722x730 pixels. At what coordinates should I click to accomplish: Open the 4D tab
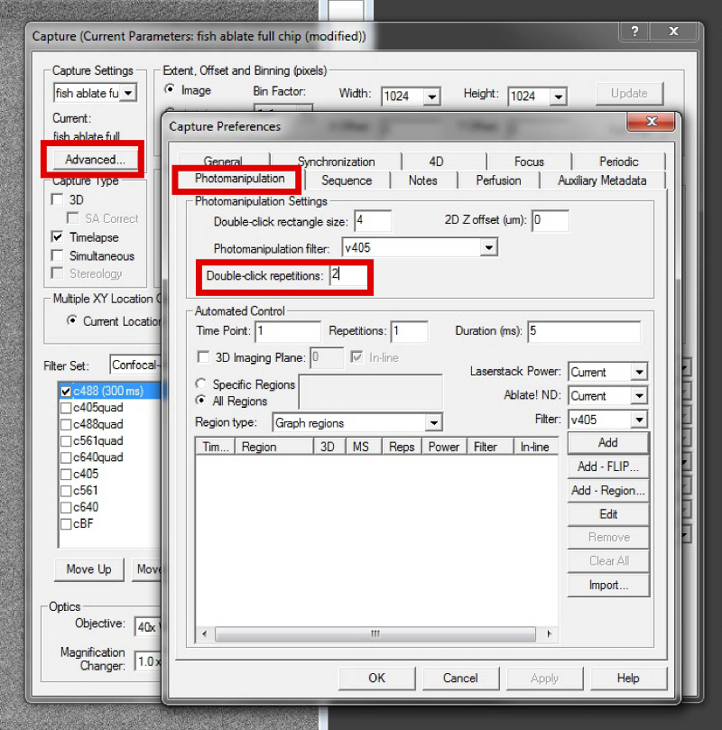[x=436, y=162]
